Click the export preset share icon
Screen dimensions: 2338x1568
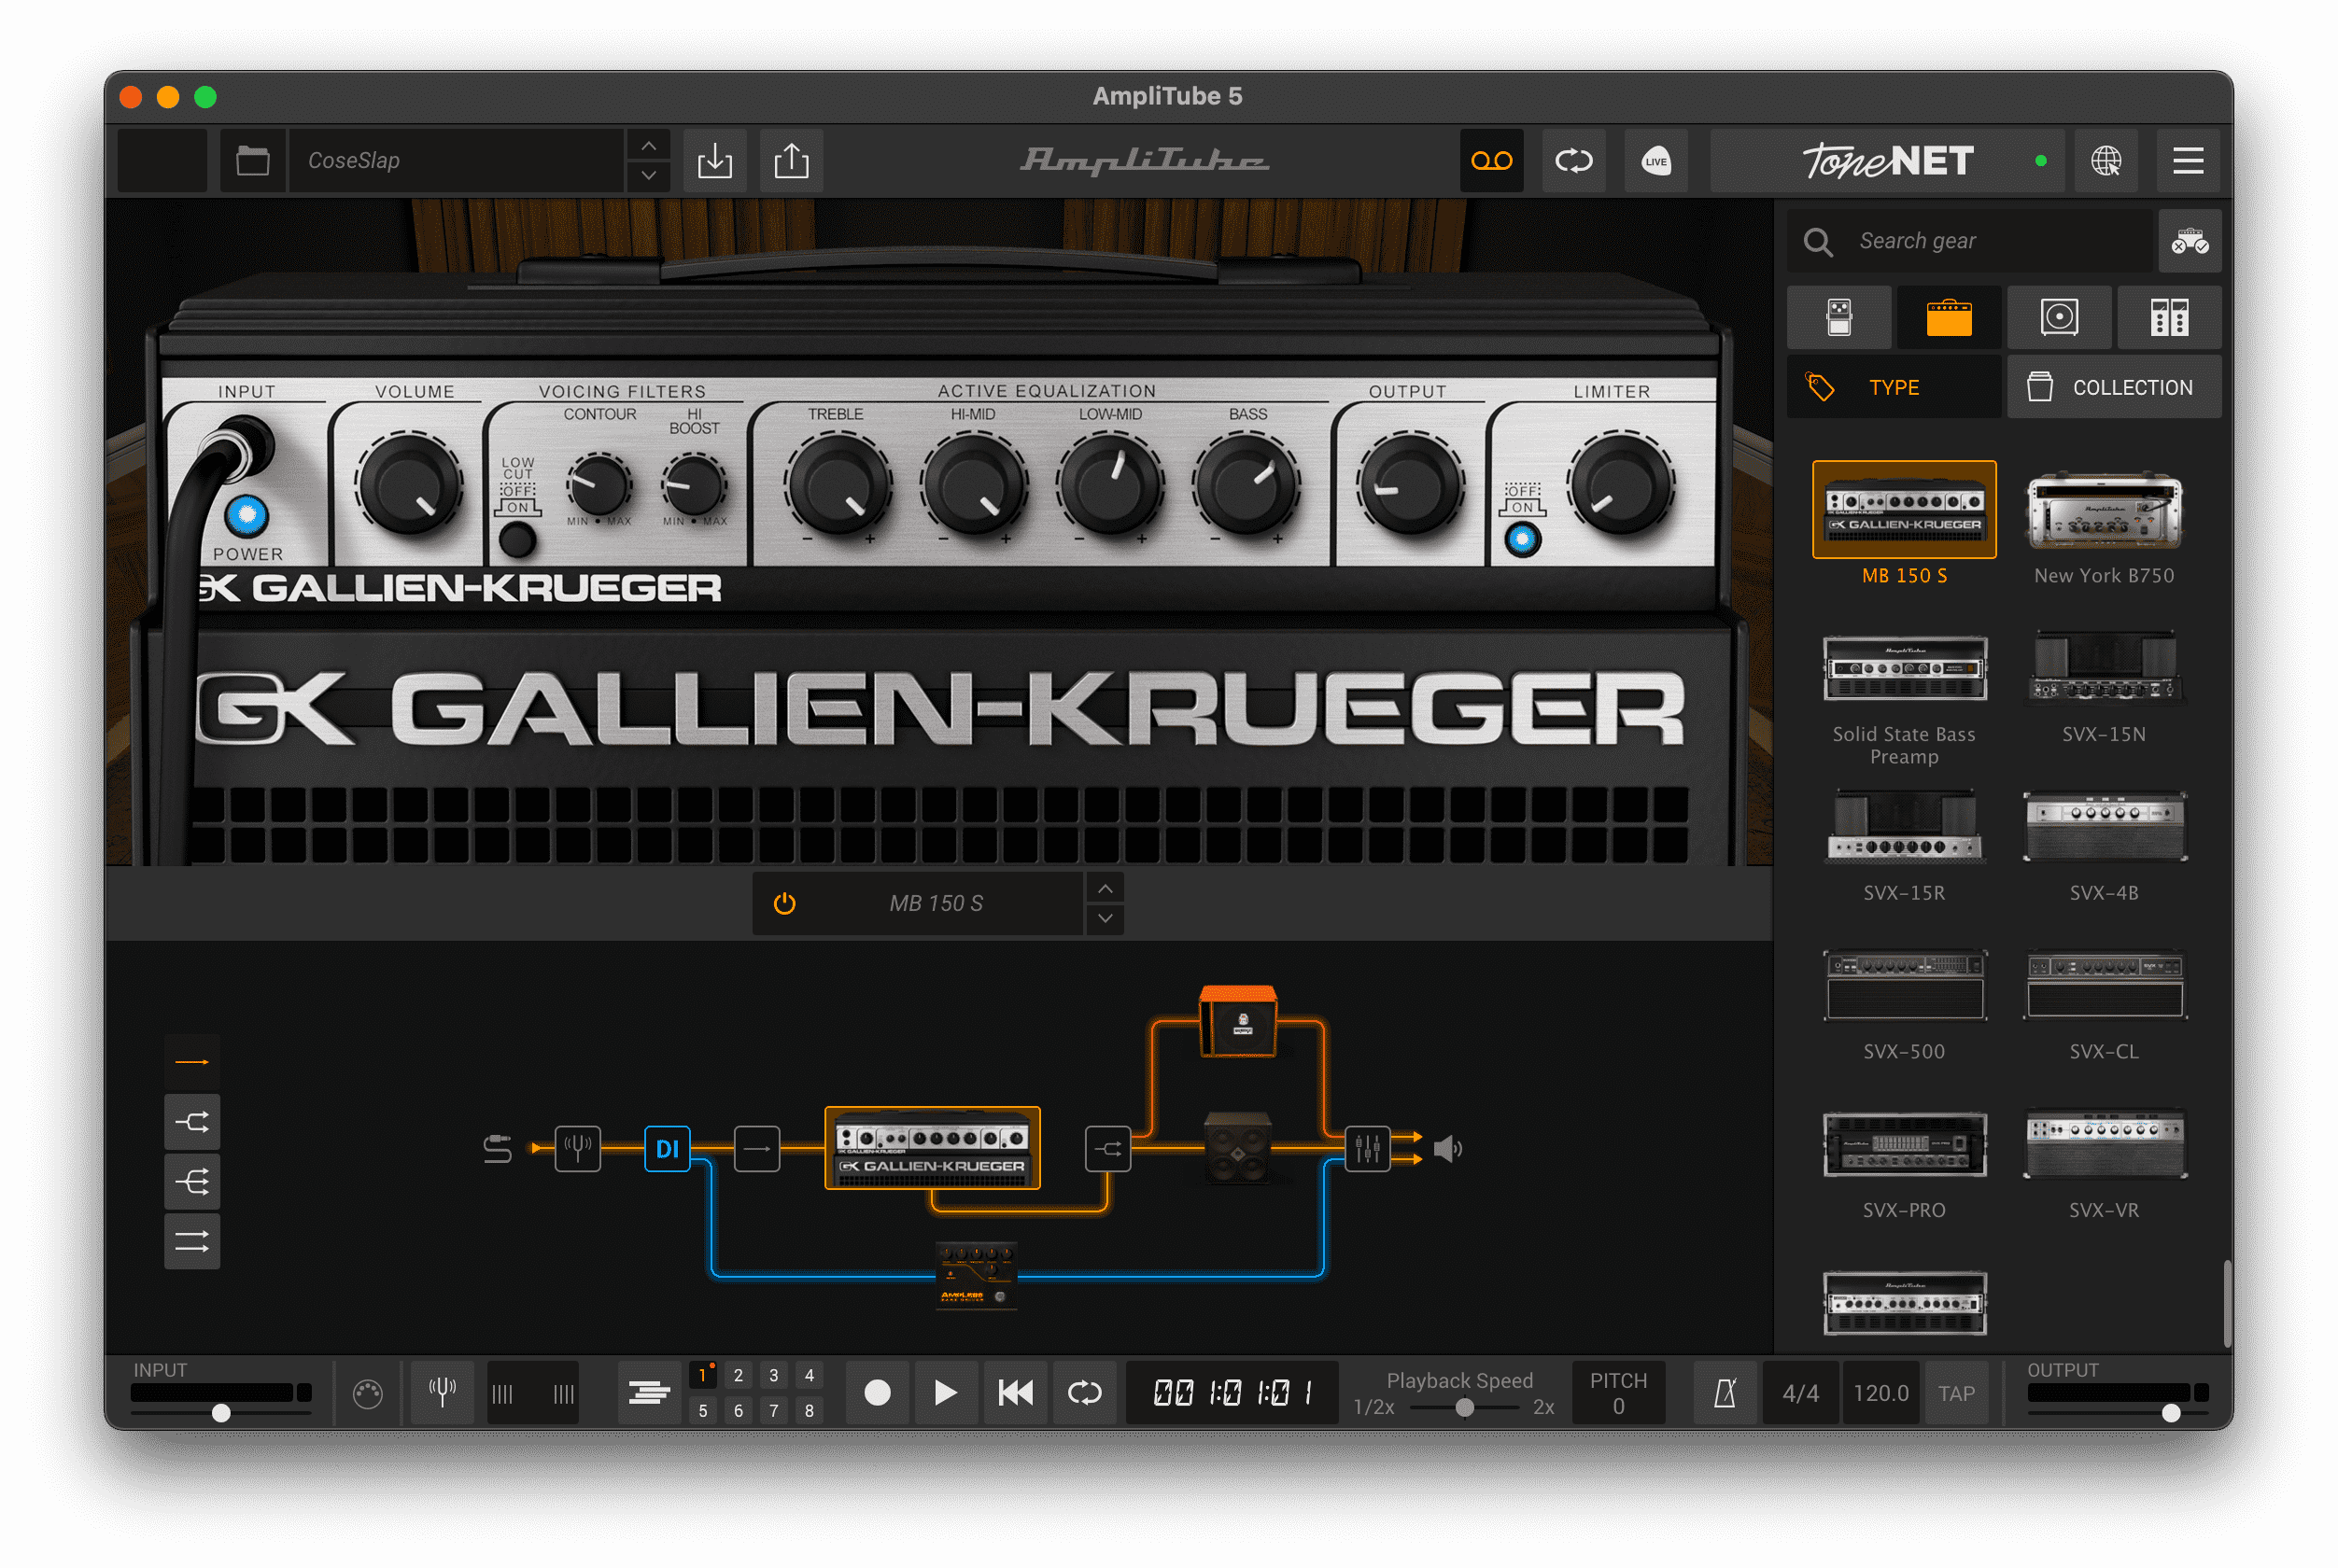click(790, 160)
